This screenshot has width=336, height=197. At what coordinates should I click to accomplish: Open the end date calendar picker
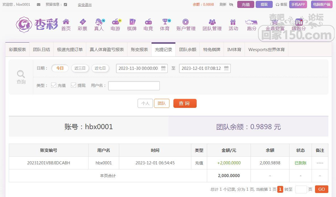[226, 68]
